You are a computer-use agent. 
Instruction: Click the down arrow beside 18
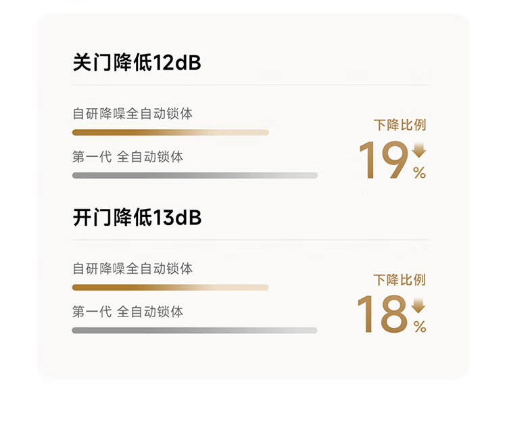point(419,305)
